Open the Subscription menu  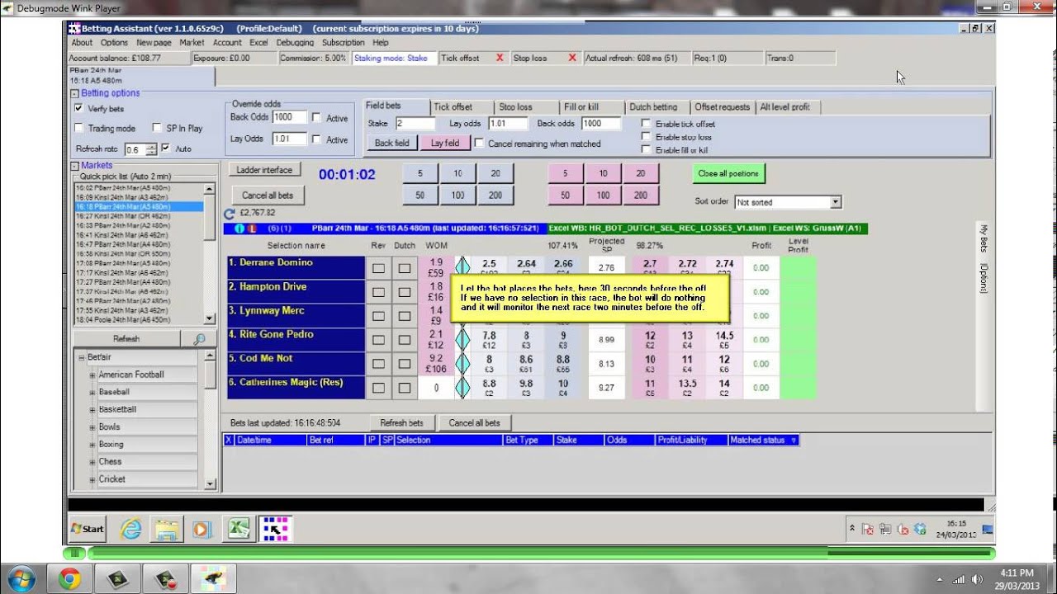(x=343, y=43)
